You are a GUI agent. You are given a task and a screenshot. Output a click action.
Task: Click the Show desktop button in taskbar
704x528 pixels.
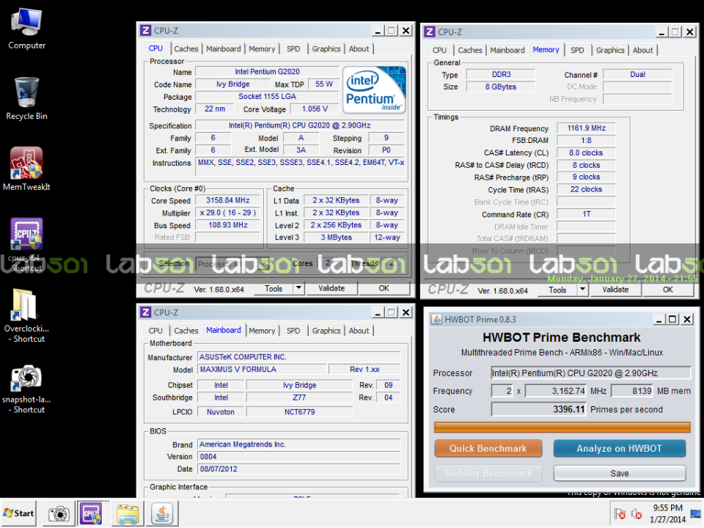[697, 513]
